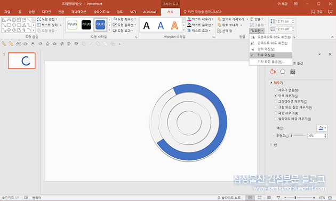Click the zoom slider in the status bar
The width and height of the screenshot is (336, 201).
(x=300, y=198)
